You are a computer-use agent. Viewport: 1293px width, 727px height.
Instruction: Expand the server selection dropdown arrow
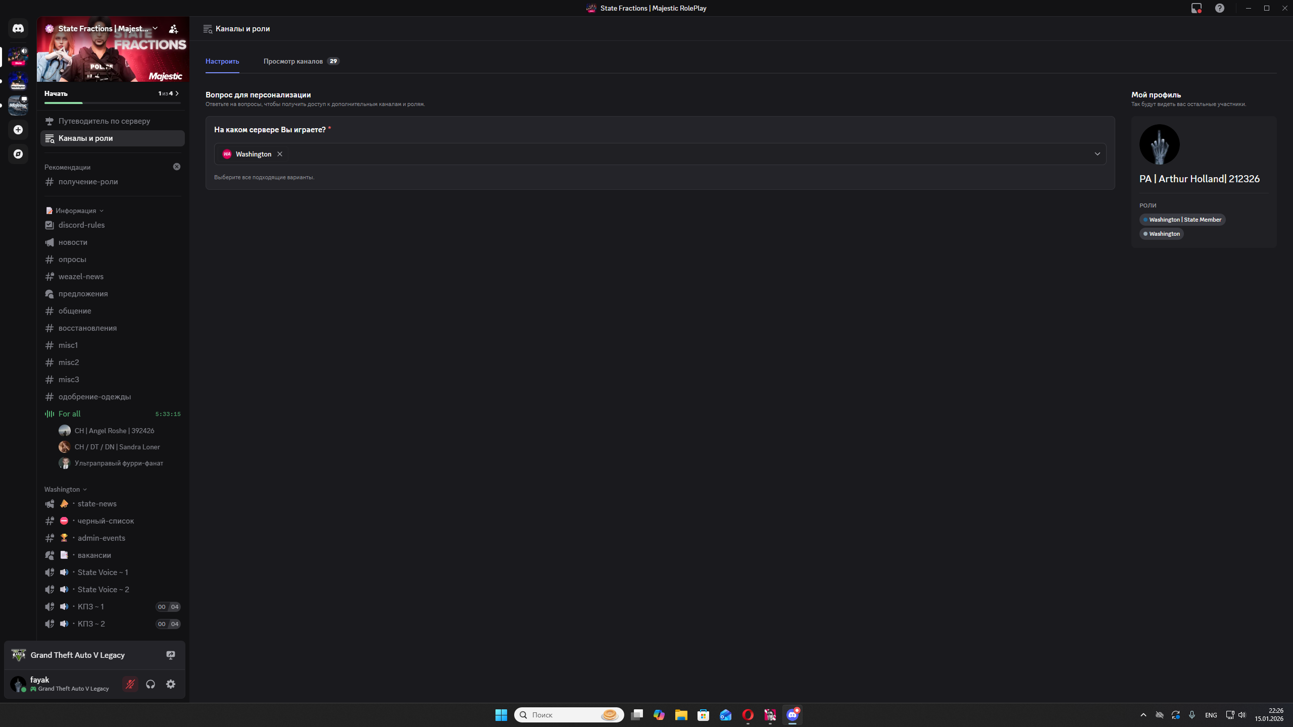point(1097,154)
